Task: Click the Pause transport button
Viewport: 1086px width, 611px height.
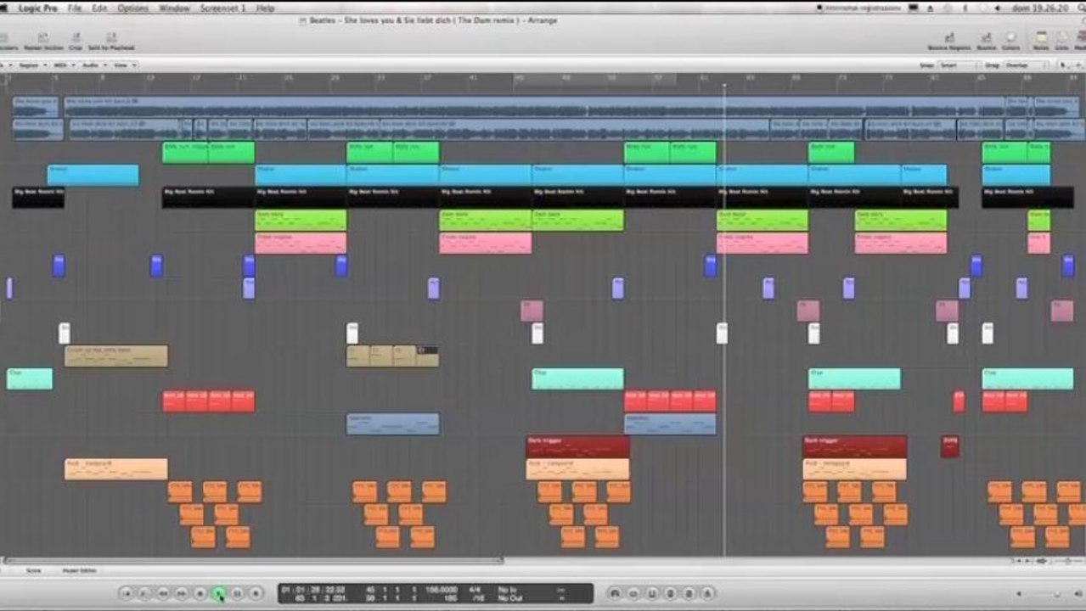Action: coord(238,593)
